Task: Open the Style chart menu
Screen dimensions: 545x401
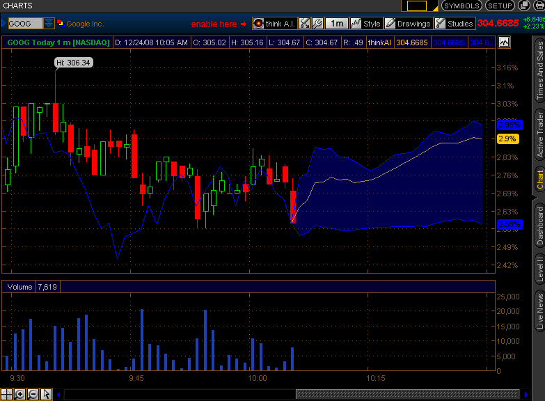Action: point(365,24)
